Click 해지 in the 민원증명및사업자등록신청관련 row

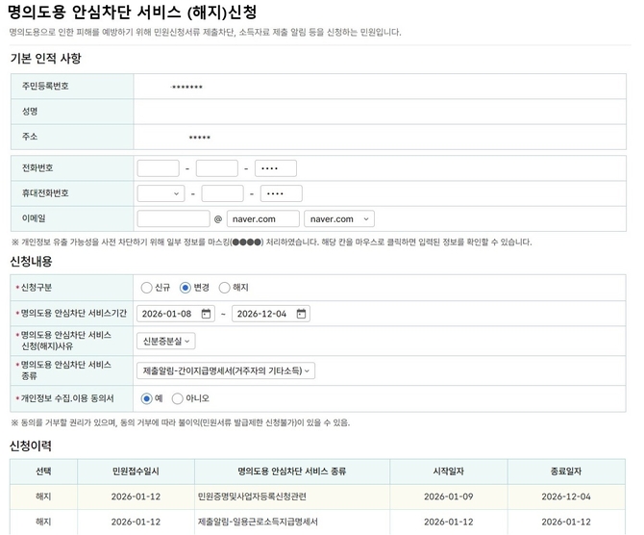tap(43, 497)
